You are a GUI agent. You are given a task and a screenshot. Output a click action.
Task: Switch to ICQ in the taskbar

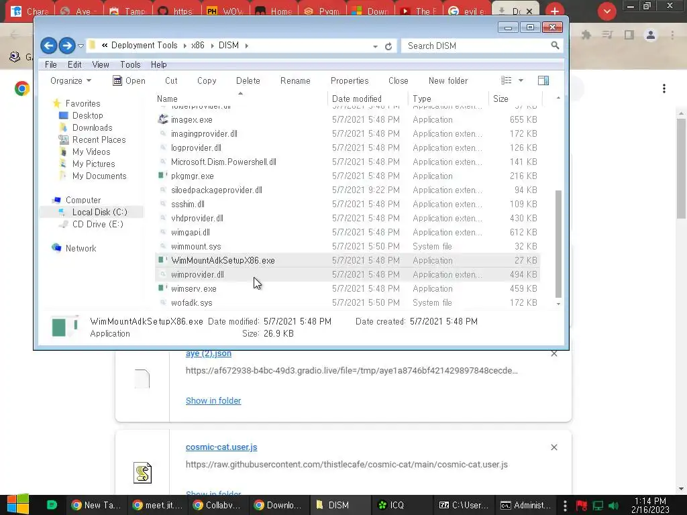pos(391,505)
